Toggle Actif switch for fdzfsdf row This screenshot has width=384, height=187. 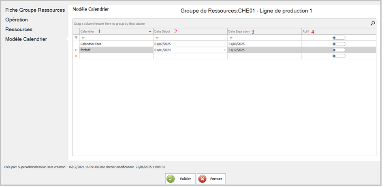coord(338,50)
